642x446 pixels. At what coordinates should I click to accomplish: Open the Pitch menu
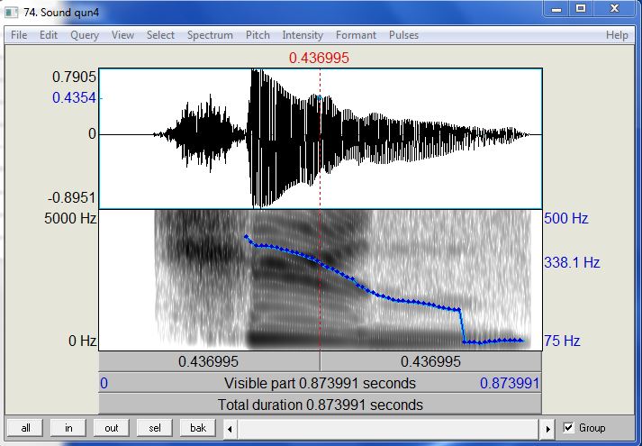pos(258,35)
